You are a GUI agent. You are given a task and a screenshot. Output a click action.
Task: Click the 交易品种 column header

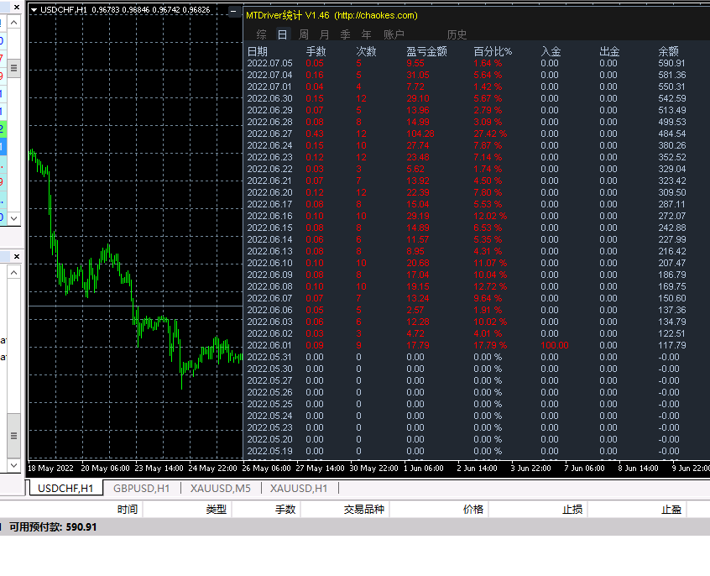click(363, 510)
